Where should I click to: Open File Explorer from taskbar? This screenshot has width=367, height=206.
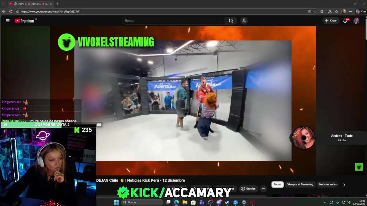tap(185, 202)
